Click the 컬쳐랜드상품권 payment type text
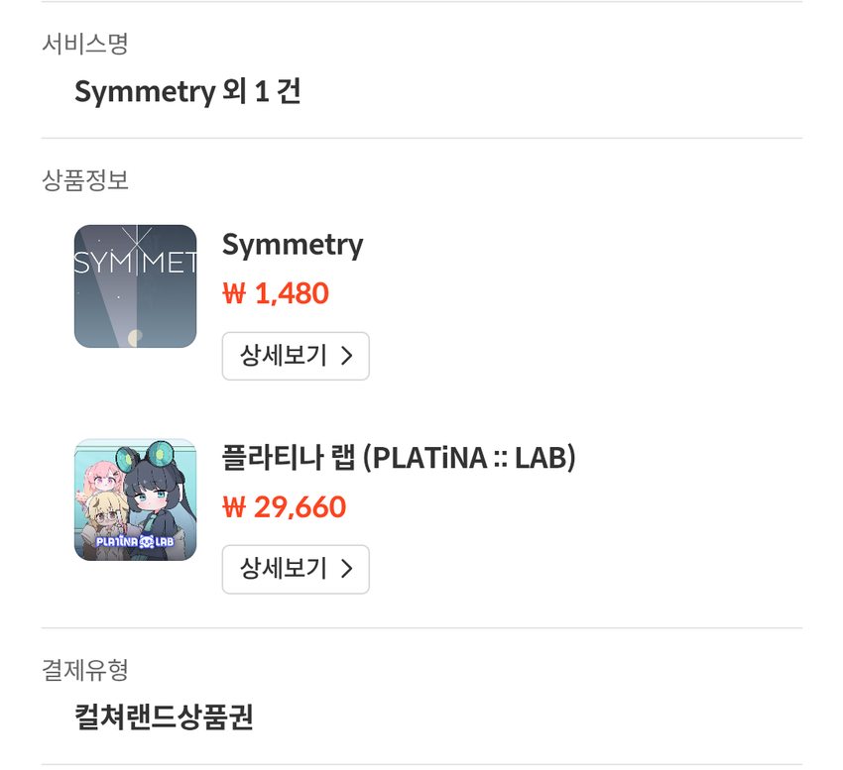 click(164, 716)
